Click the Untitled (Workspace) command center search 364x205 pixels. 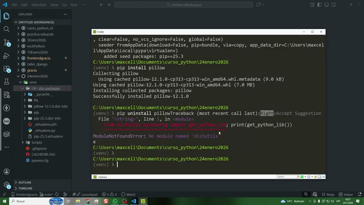point(184,5)
